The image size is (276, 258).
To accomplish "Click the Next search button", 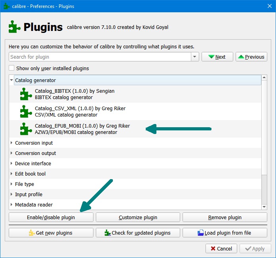I will click(x=217, y=57).
